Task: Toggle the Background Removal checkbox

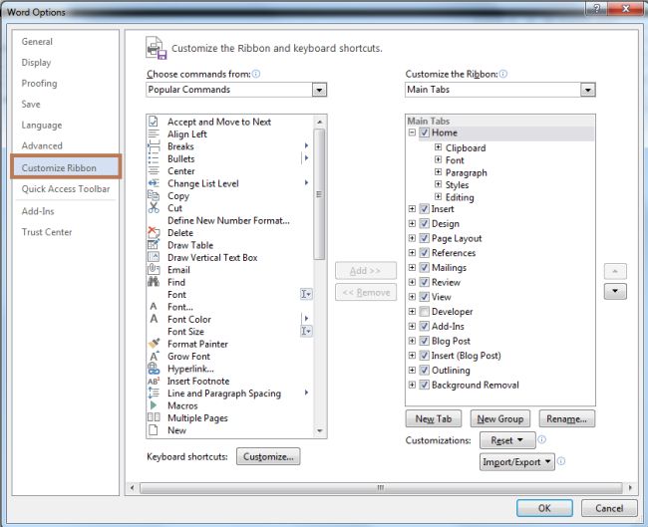Action: point(424,385)
